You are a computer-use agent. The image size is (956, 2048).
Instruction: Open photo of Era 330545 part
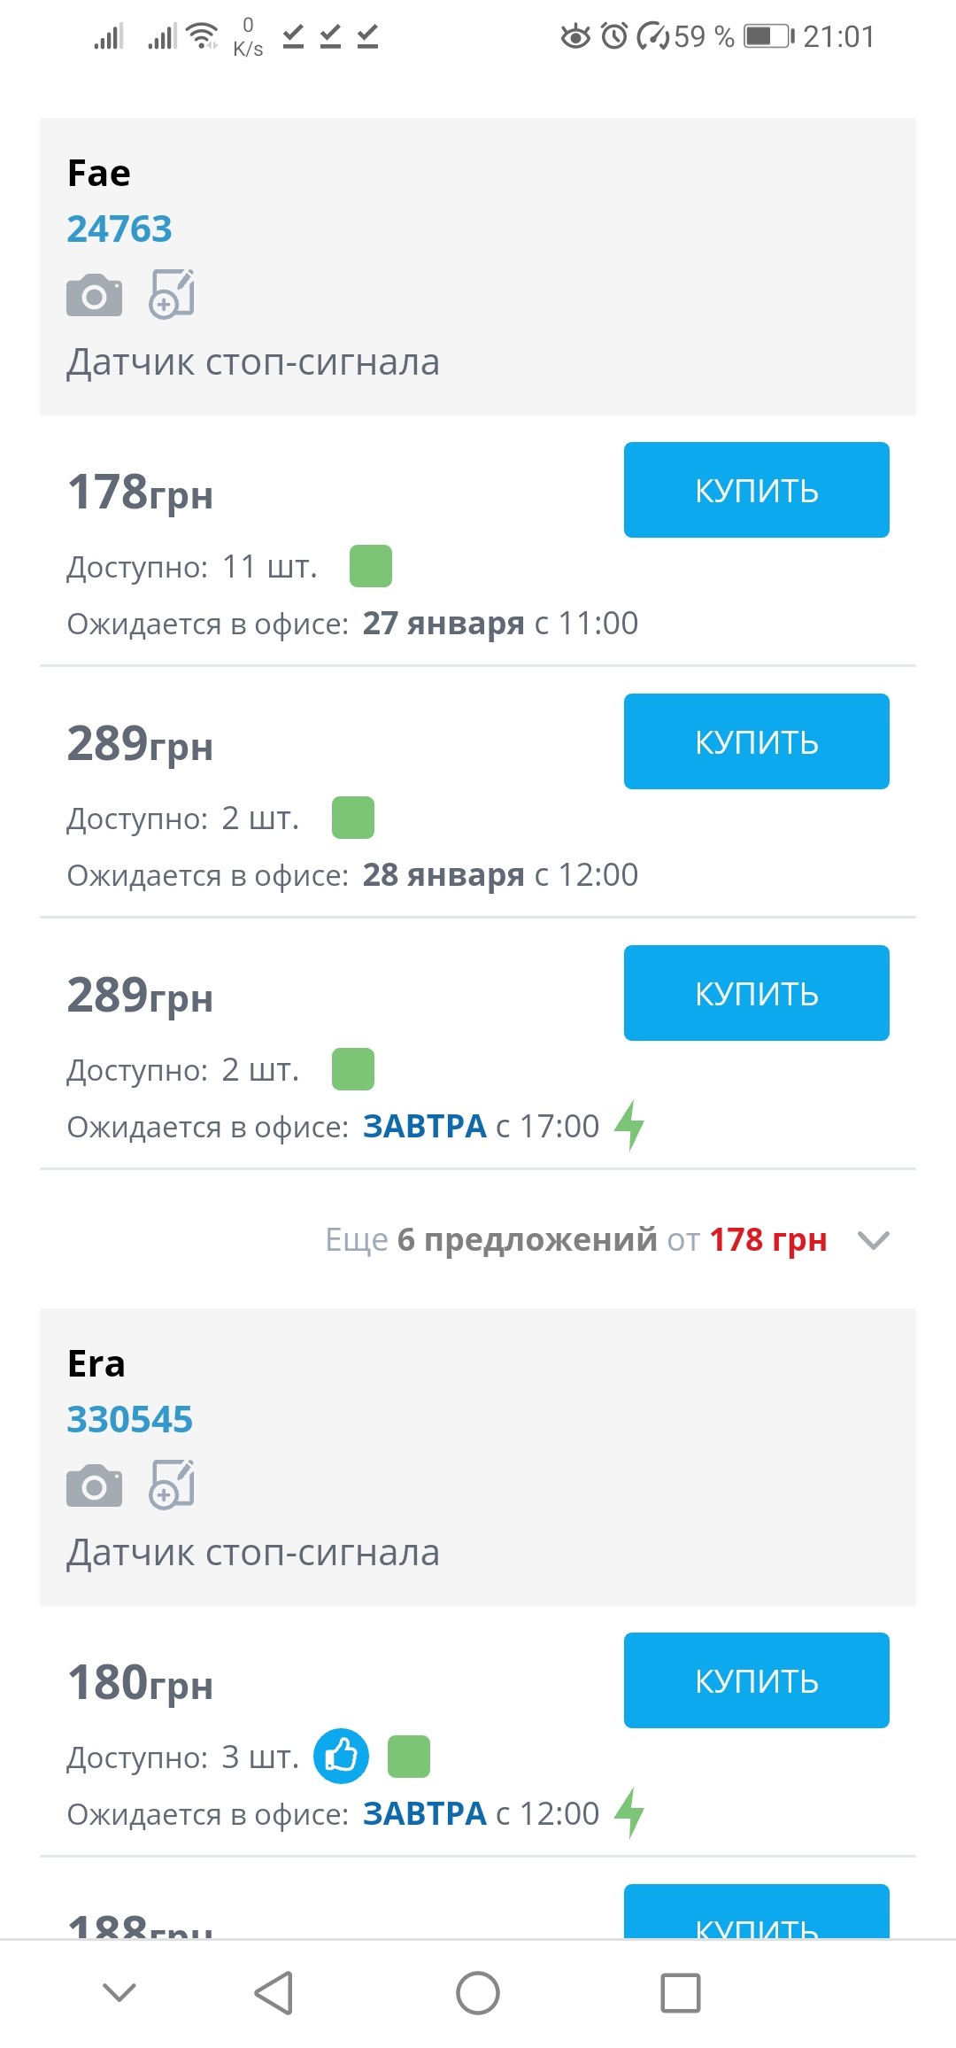94,1486
